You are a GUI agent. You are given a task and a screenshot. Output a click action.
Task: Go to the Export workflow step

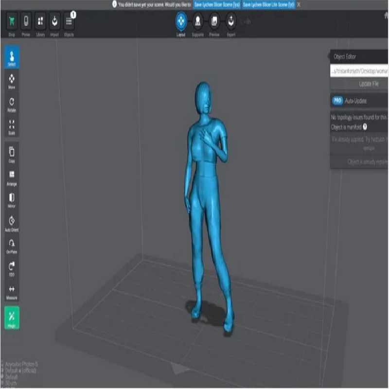(x=231, y=23)
